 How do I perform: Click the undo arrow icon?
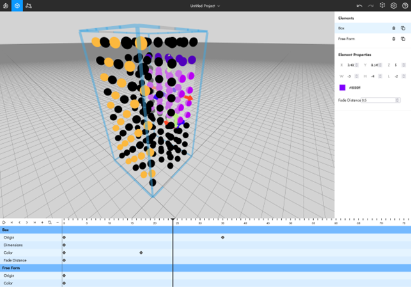click(359, 6)
